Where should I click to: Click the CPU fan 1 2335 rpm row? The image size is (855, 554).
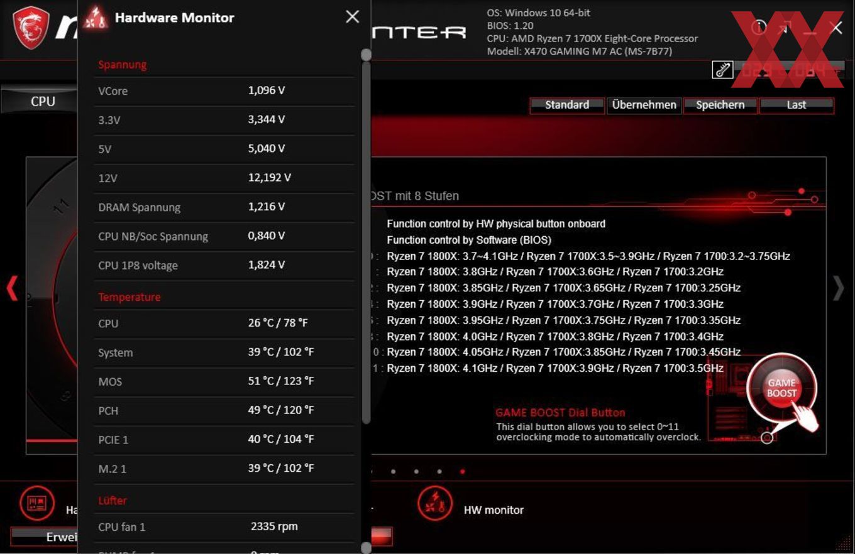[x=224, y=526]
